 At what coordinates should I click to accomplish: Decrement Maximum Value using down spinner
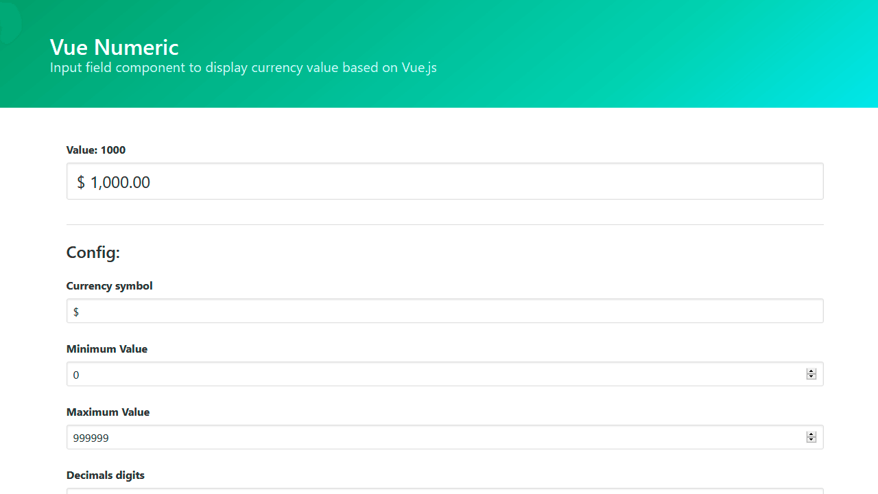click(811, 440)
